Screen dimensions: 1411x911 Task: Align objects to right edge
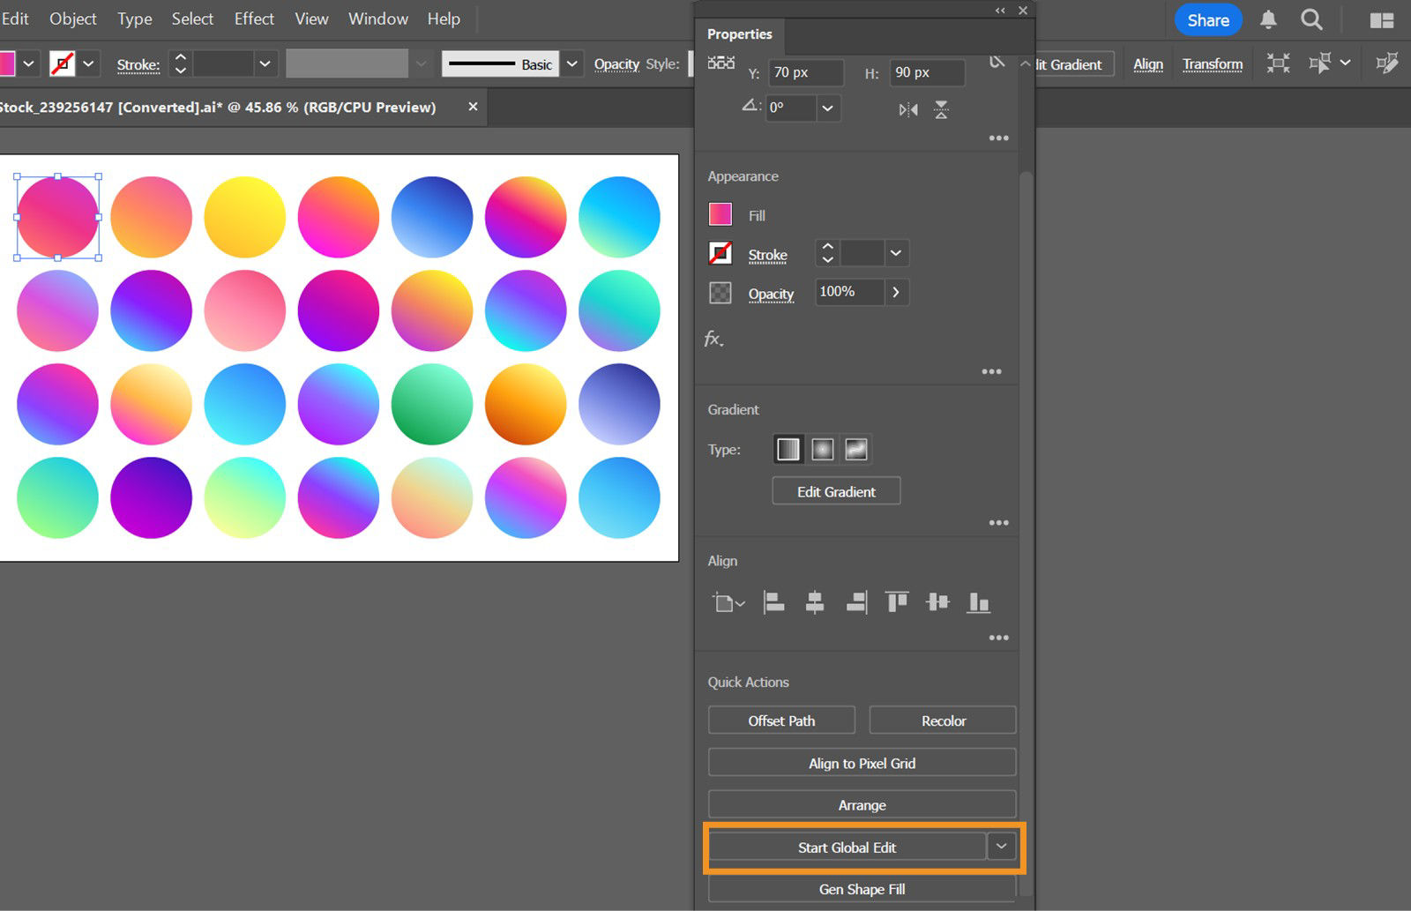point(856,602)
